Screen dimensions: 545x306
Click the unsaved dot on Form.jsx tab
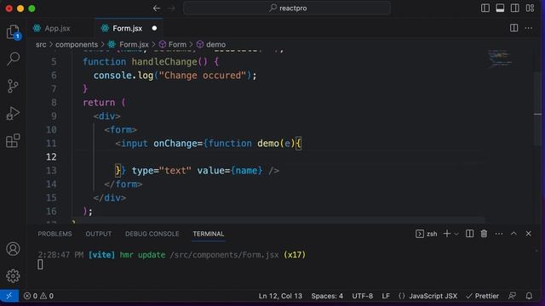154,28
